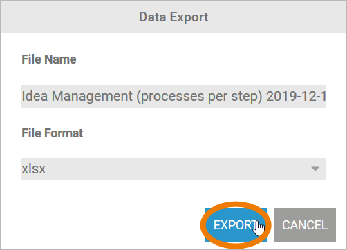Confirm export with the blue button
The width and height of the screenshot is (347, 250).
point(236,225)
